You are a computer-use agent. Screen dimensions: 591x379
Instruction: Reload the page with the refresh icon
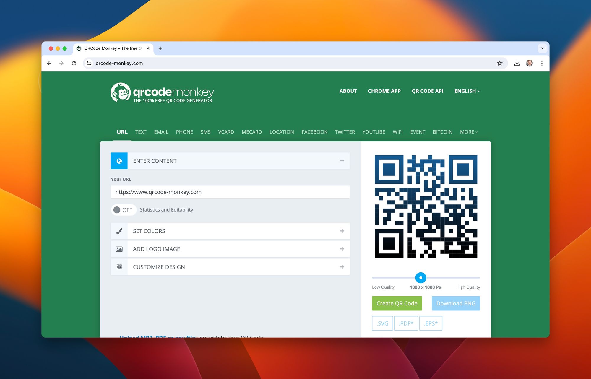(x=74, y=63)
